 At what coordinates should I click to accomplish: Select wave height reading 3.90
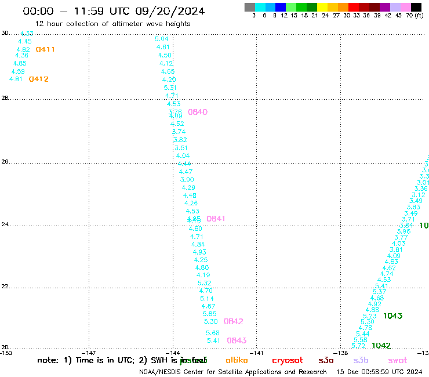[x=187, y=180]
